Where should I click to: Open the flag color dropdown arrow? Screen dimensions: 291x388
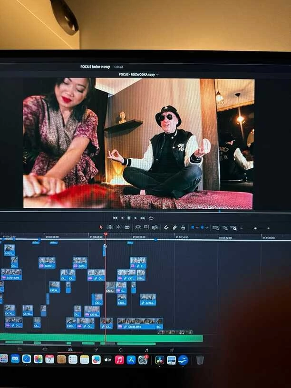pyautogui.click(x=197, y=228)
